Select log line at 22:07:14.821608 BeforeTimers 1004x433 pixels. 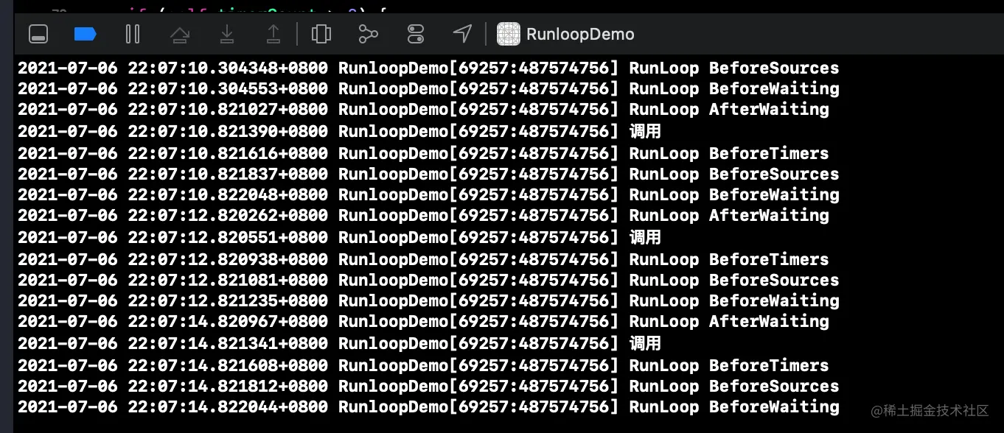[x=423, y=366]
